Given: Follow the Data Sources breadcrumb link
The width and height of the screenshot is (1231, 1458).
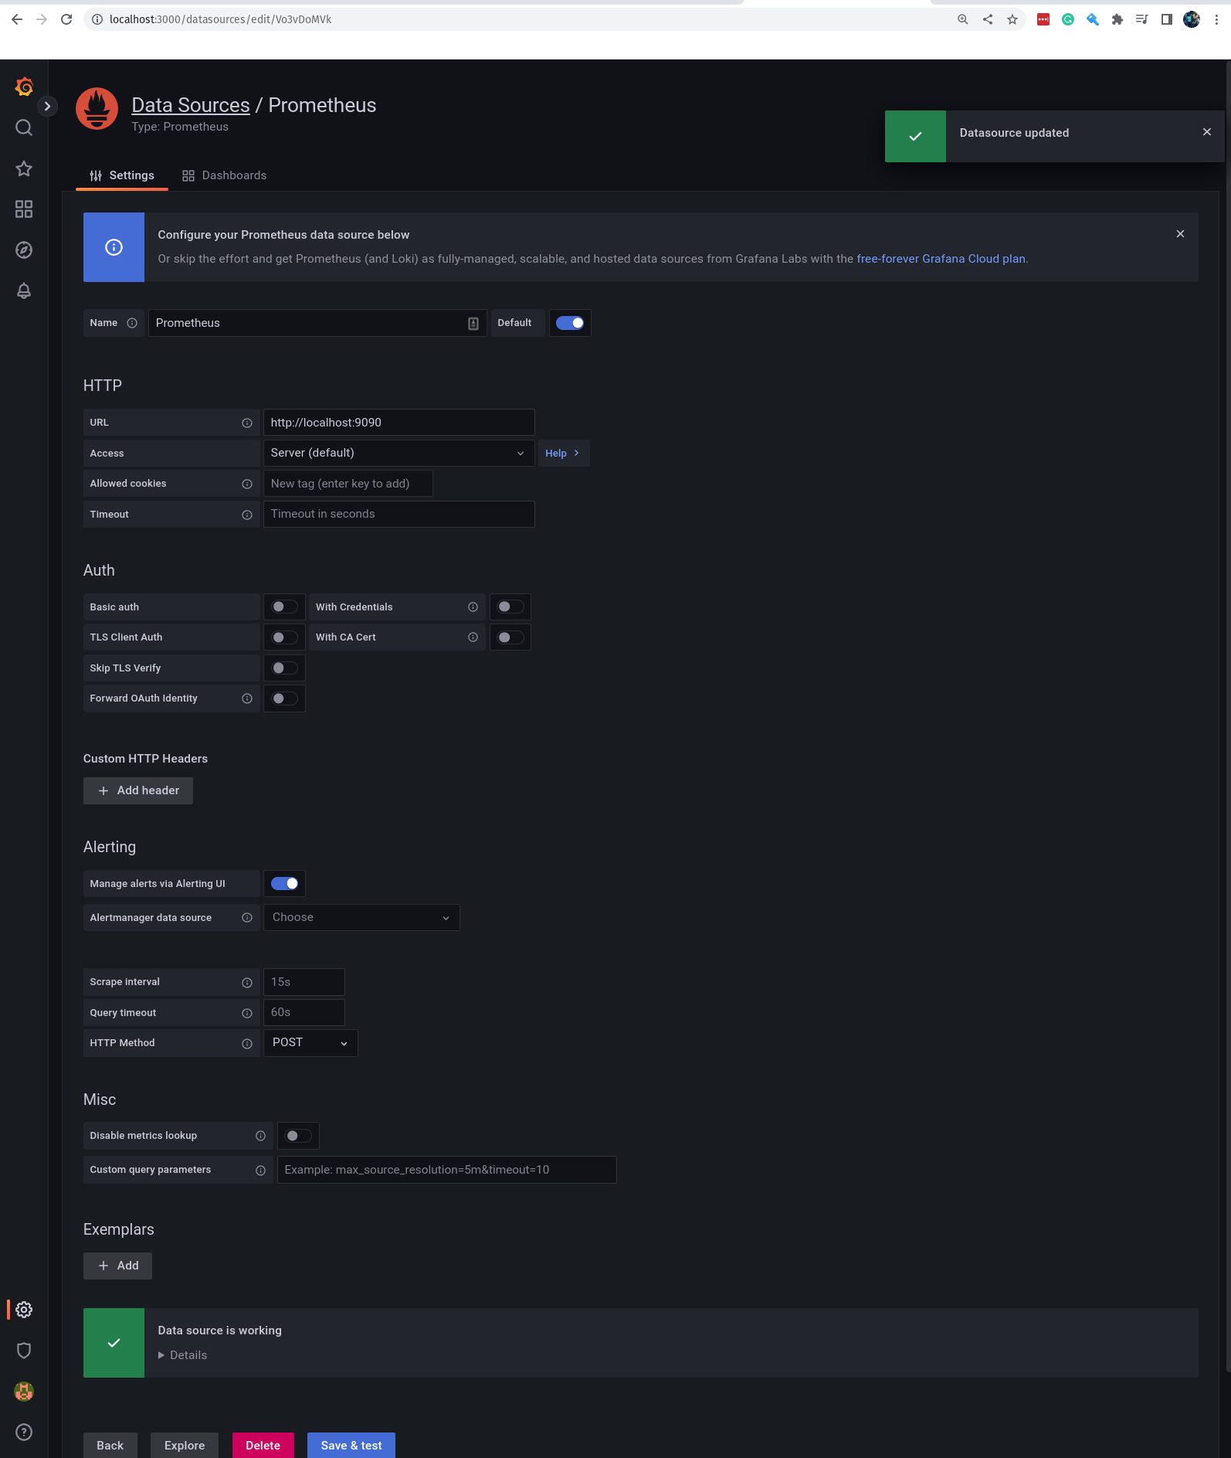Looking at the screenshot, I should coord(191,105).
